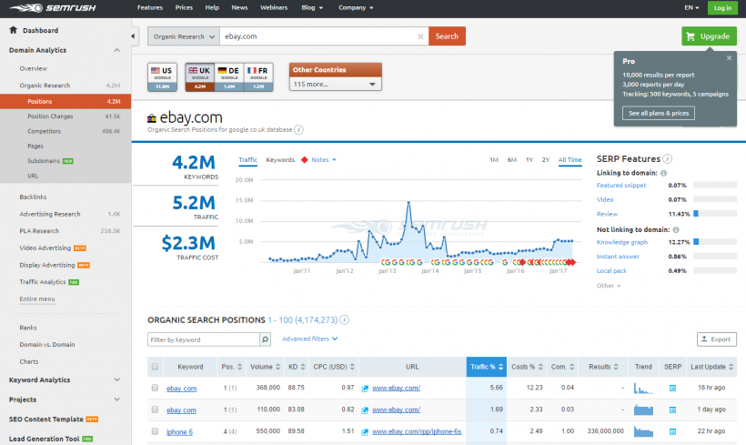
Task: Click SERP Features info icon
Action: click(668, 159)
